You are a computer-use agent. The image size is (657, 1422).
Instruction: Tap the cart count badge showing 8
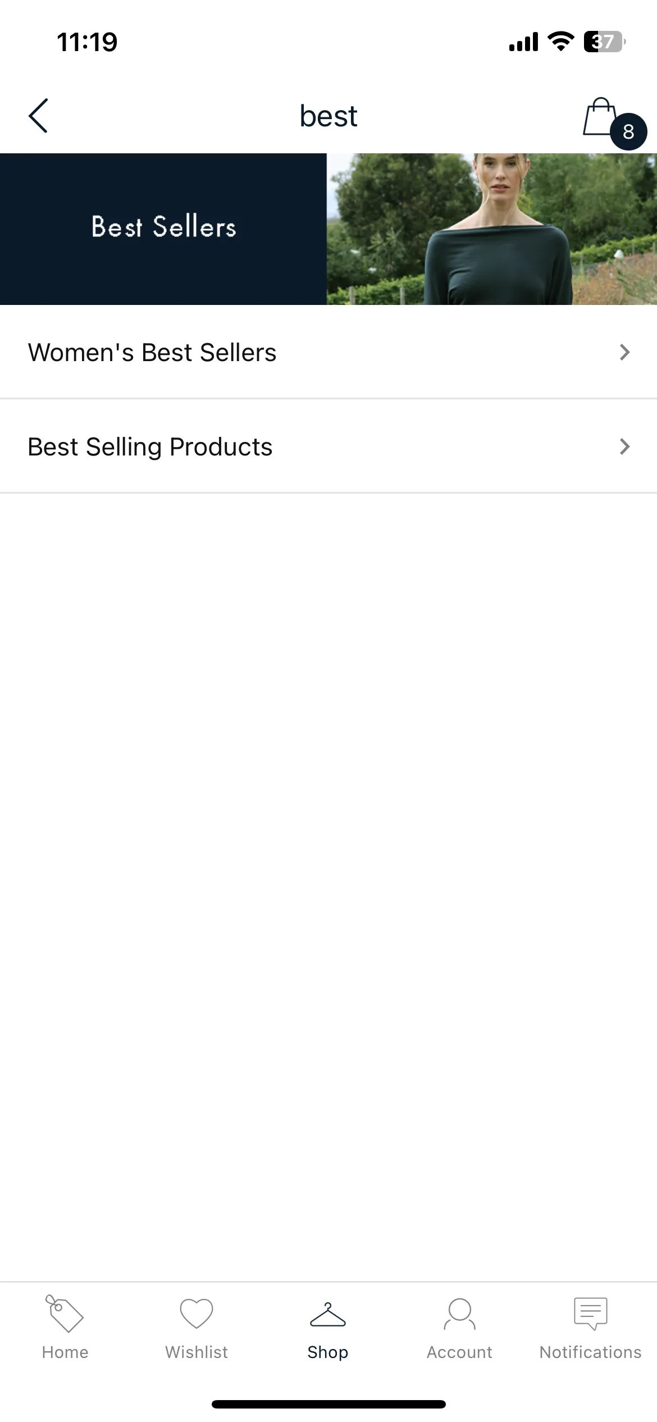[x=628, y=132]
